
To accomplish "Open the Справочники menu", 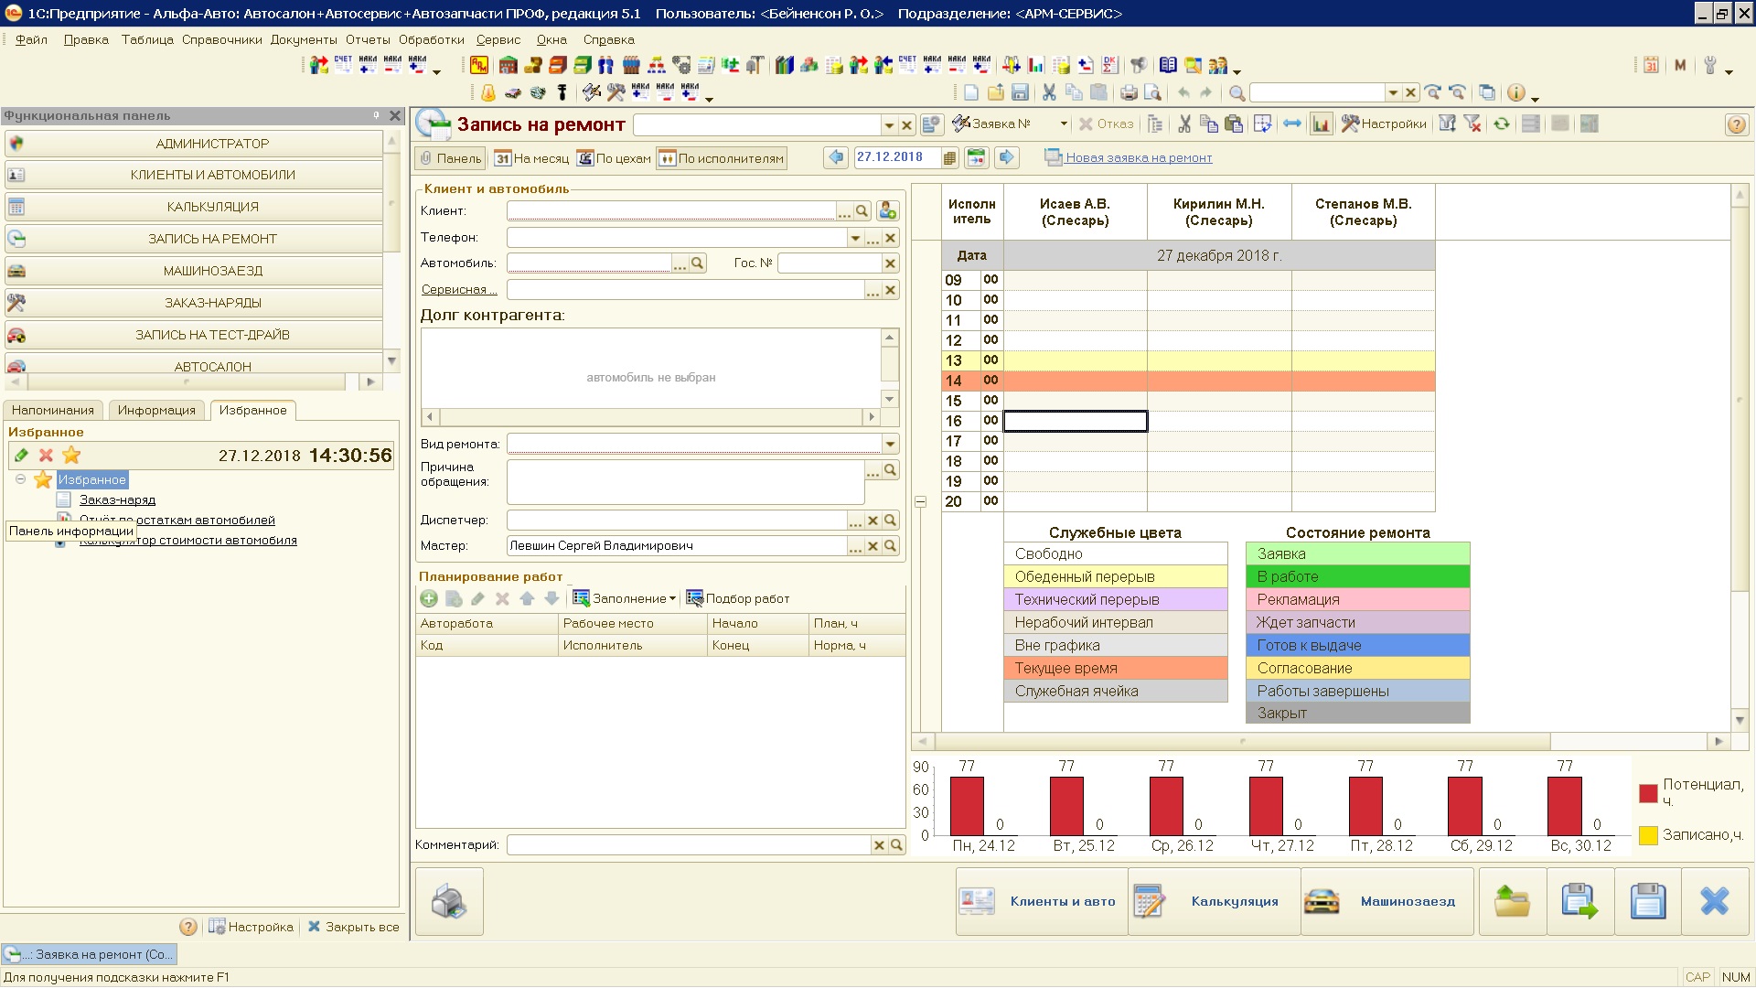I will (221, 39).
